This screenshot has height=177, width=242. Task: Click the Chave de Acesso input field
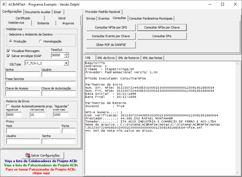click(23, 93)
